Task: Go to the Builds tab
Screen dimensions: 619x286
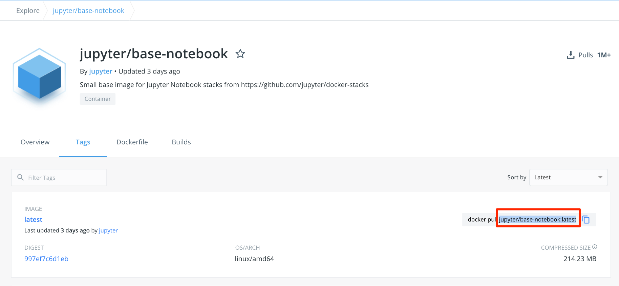Action: click(x=181, y=142)
